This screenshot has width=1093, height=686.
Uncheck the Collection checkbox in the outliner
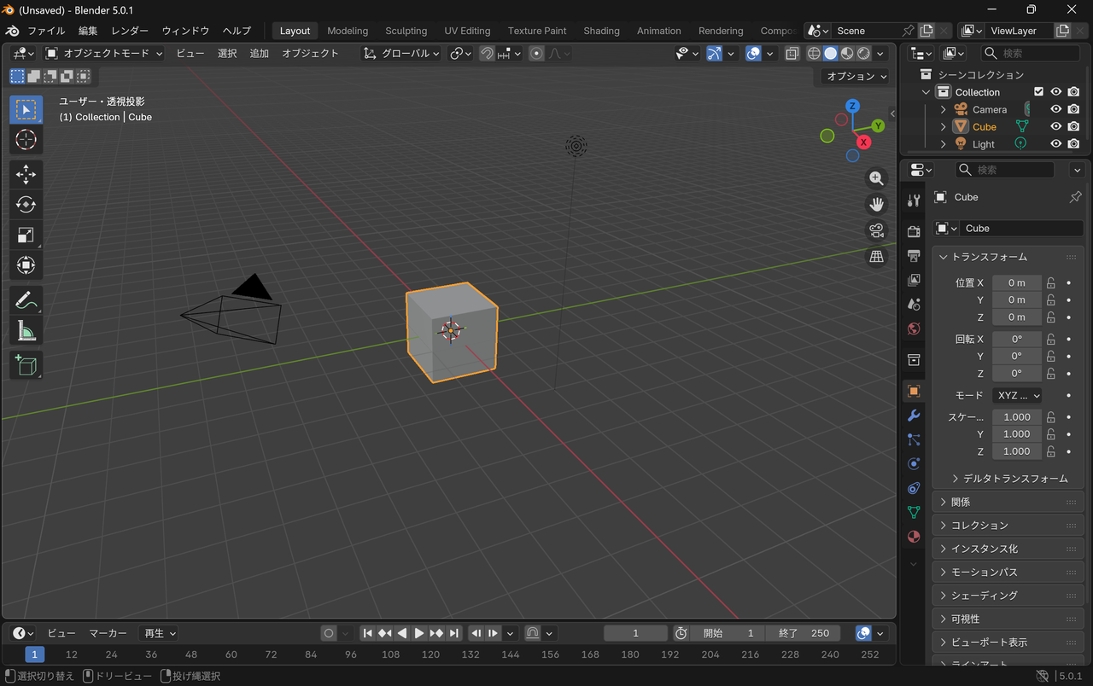coord(1039,92)
